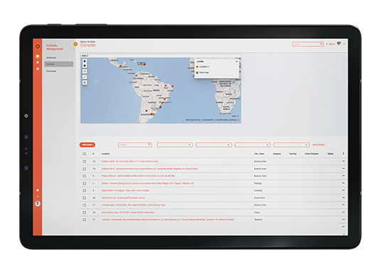
Task: Open the row actions menu for row 17
Action: [x=343, y=220]
